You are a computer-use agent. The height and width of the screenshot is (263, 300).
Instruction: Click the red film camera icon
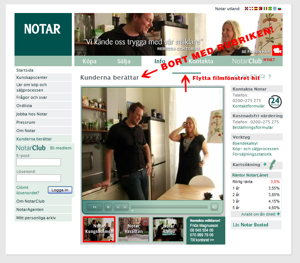277,50
